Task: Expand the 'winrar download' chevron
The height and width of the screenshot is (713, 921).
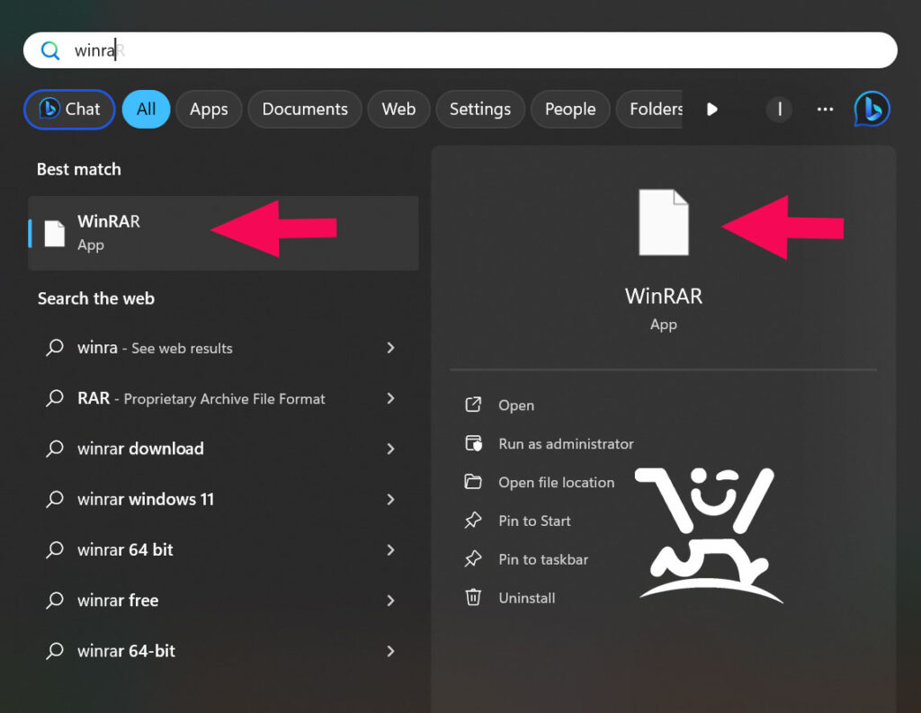Action: click(x=390, y=449)
